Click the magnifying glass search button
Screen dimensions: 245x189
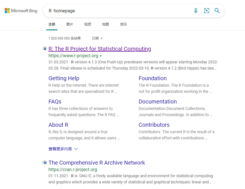pyautogui.click(x=217, y=11)
